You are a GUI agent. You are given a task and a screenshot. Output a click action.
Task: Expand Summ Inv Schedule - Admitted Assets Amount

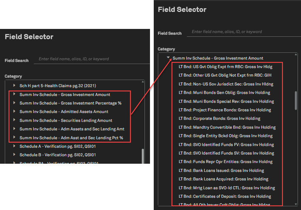tap(14, 112)
